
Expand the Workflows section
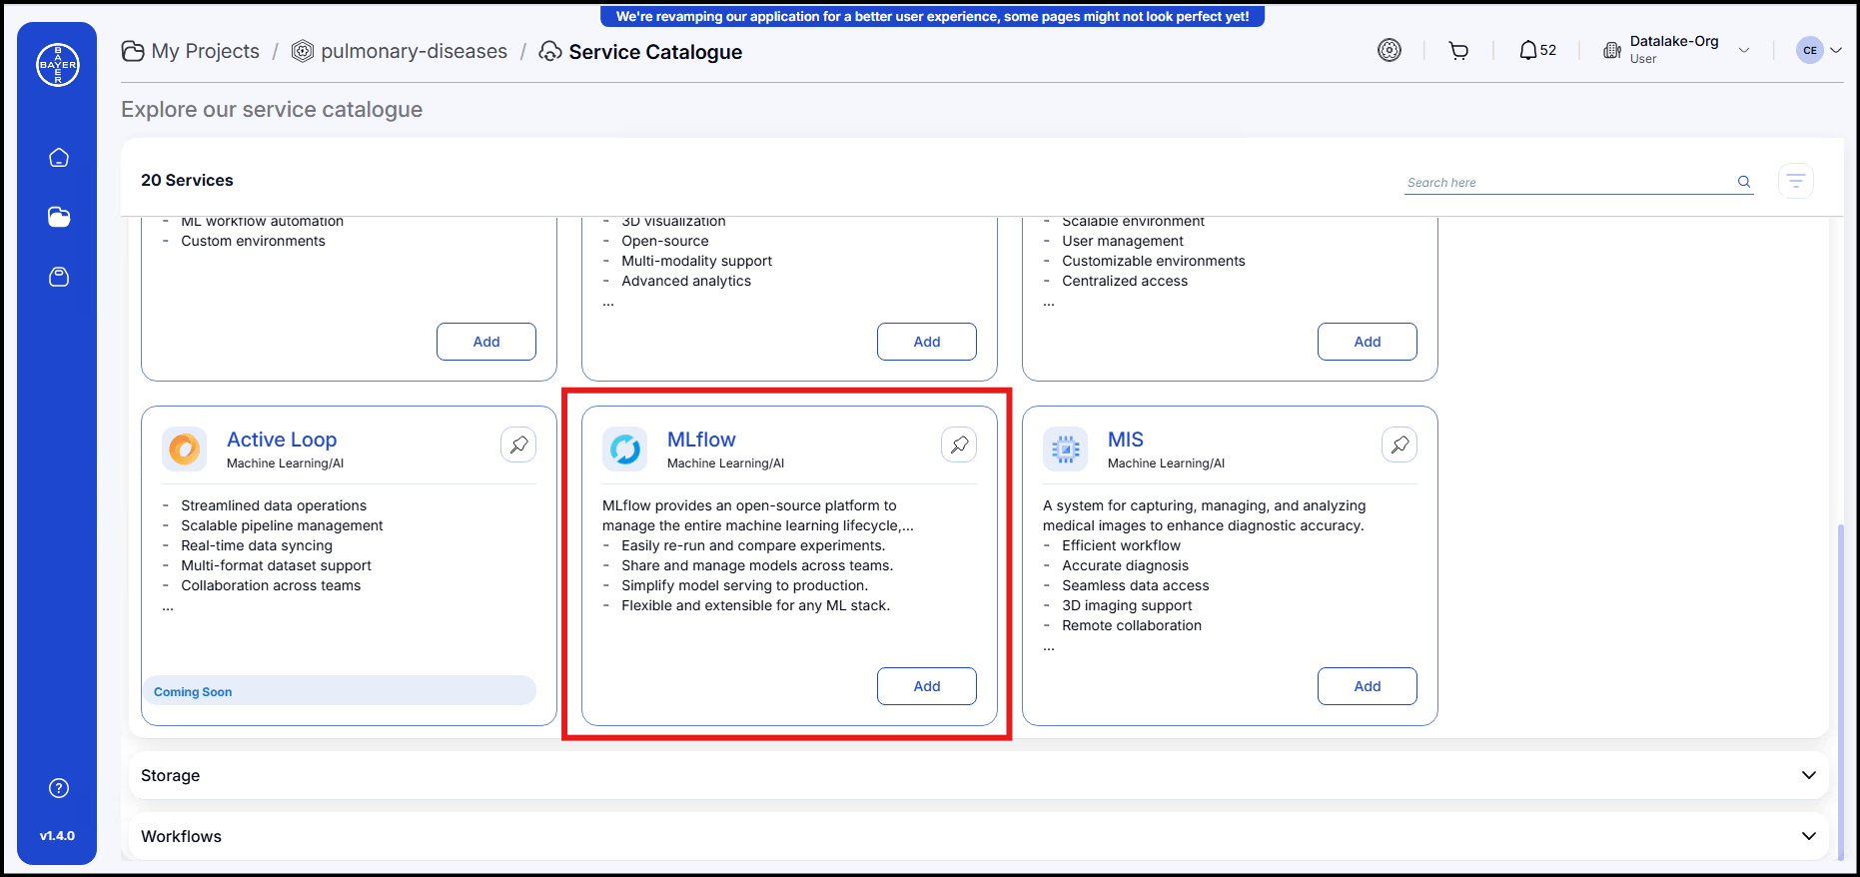1808,836
